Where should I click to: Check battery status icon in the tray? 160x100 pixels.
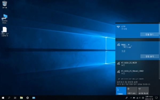click(134, 98)
